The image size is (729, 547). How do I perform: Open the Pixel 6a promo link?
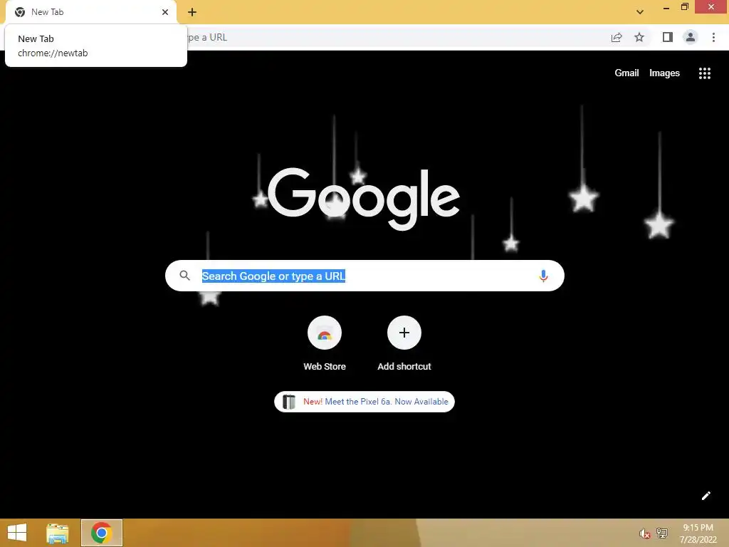[364, 402]
